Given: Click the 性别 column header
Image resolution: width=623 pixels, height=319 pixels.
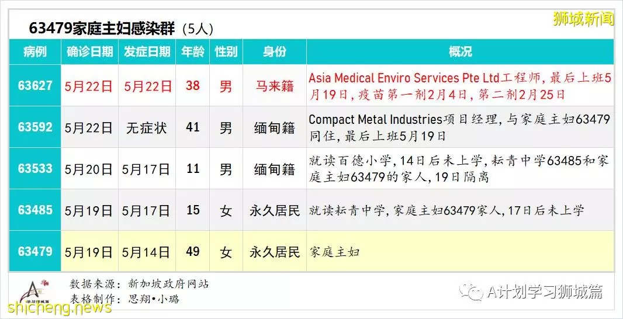Looking at the screenshot, I should 226,51.
